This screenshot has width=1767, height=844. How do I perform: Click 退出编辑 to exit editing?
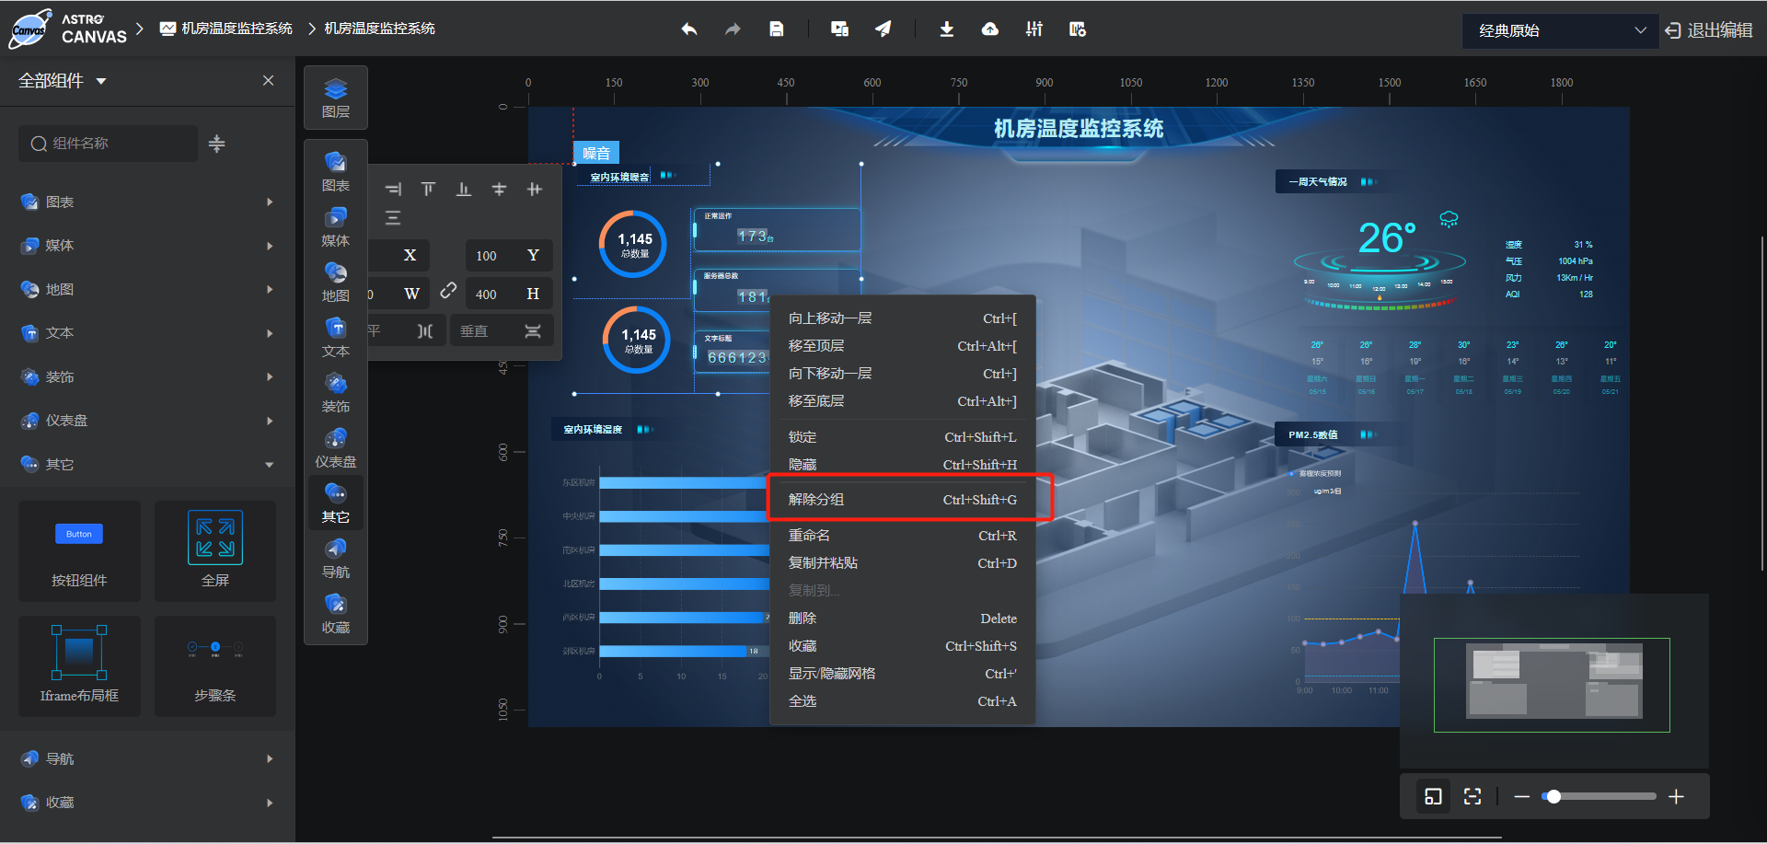pos(1709,30)
